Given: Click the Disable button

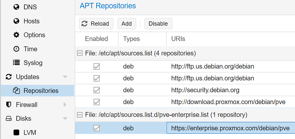Looking at the screenshot, I should click(158, 24).
